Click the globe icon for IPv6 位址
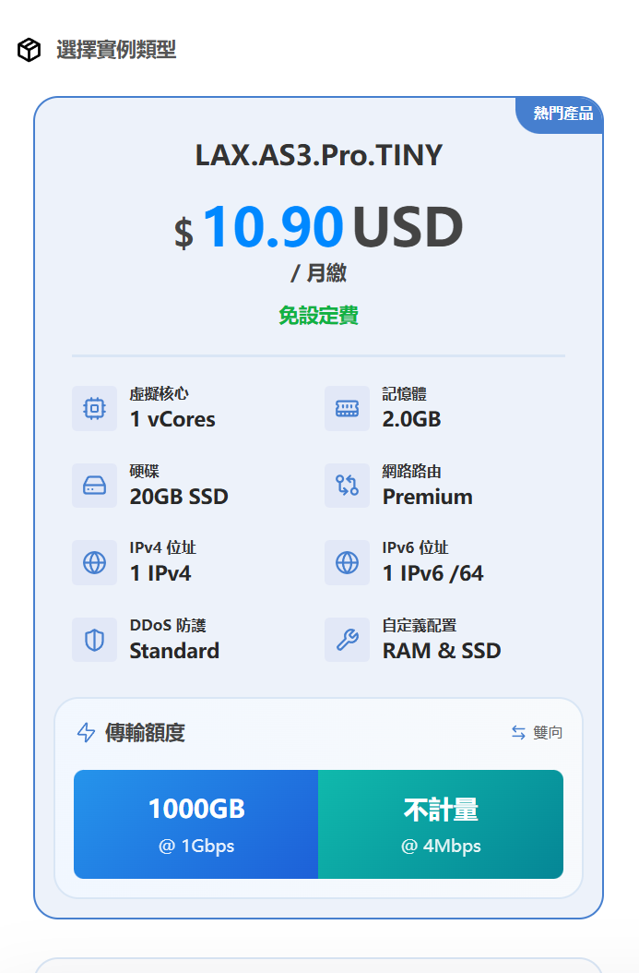Screen dimensions: 639x973 tap(347, 563)
